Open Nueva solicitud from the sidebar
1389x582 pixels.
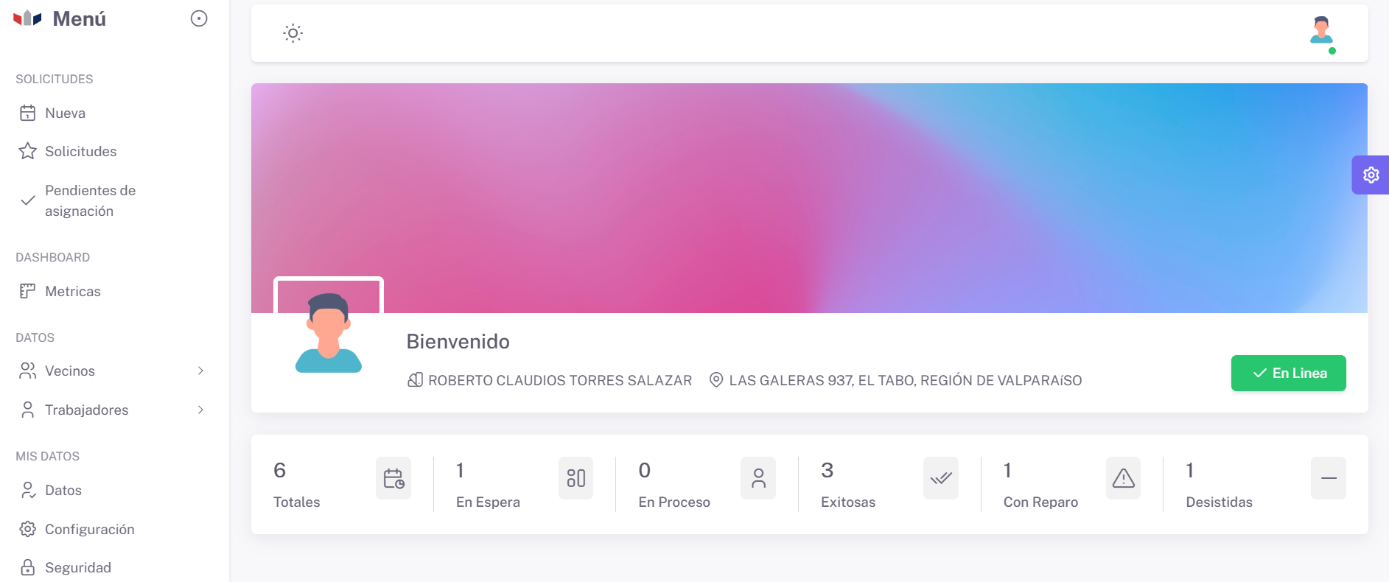65,113
